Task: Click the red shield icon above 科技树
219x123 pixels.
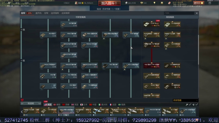Action: click(x=22, y=100)
